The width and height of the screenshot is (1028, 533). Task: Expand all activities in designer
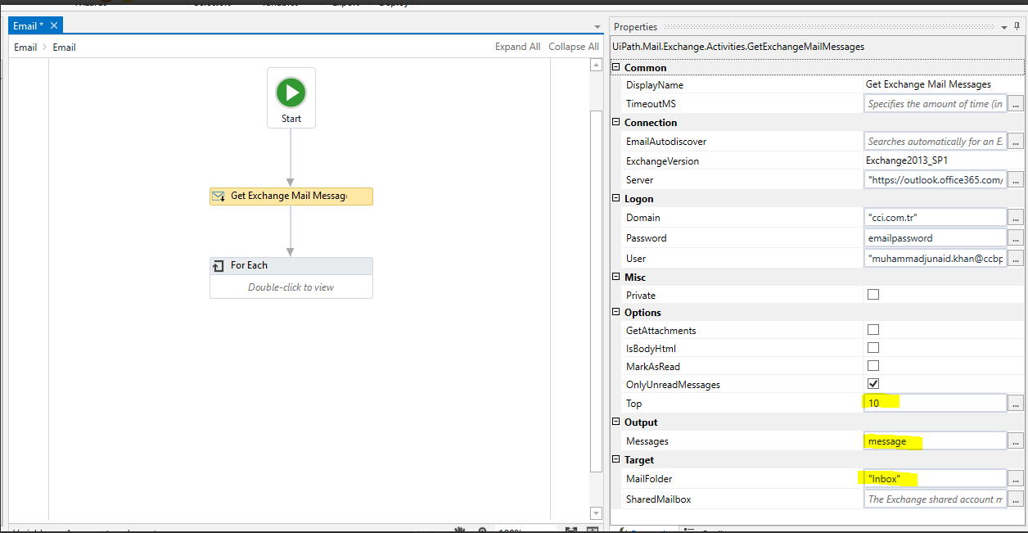point(517,47)
